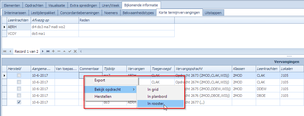The width and height of the screenshot is (304, 116).
Task: Select Opdracht 2673 (2MOD,CLAK,WISj) cell
Action: 203,75
